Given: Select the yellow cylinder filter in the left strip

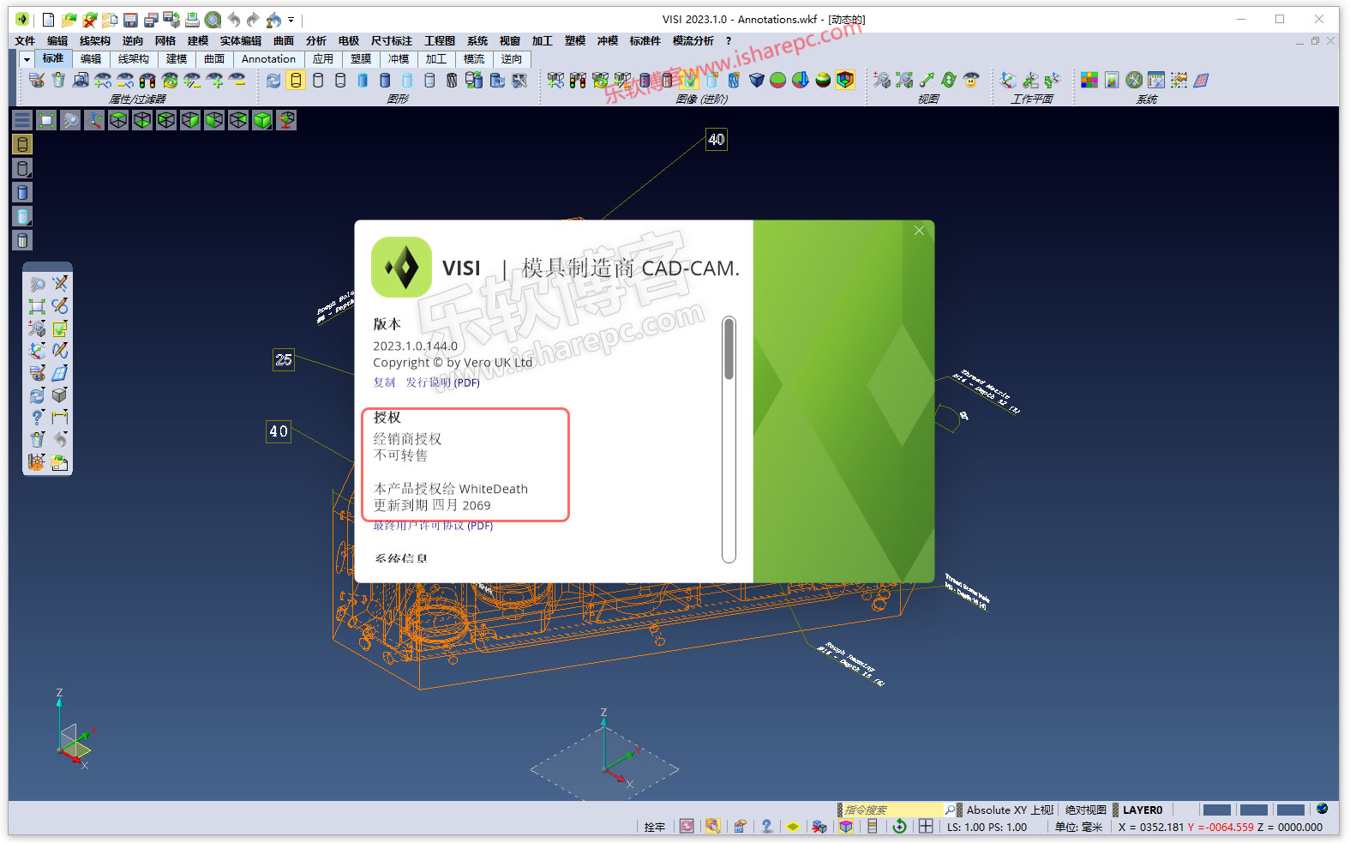Looking at the screenshot, I should pos(22,144).
